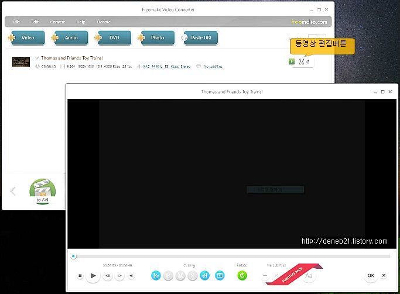Set the selection end marker
This screenshot has height=294, width=400.
pyautogui.click(x=205, y=276)
